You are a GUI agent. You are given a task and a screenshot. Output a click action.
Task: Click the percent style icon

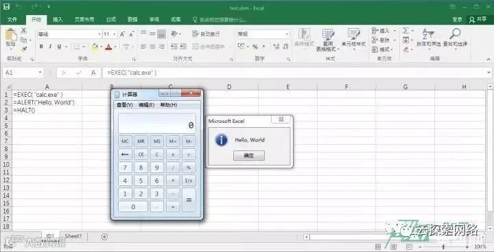point(255,47)
